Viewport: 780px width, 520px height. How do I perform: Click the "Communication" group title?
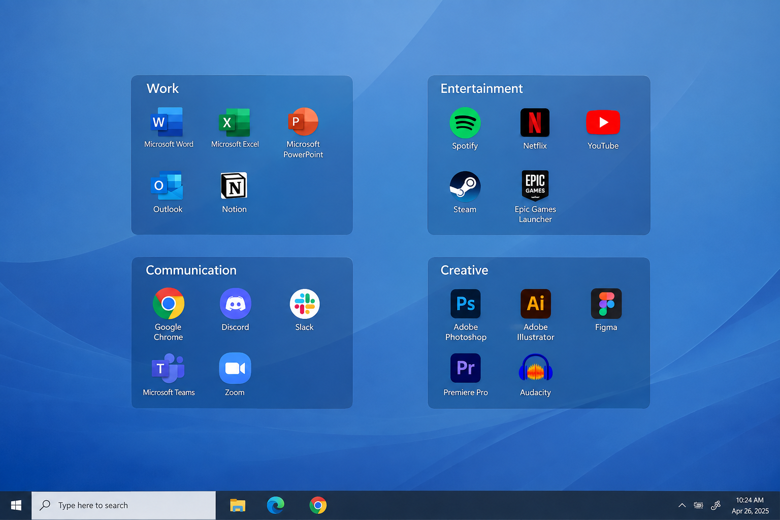click(x=191, y=270)
